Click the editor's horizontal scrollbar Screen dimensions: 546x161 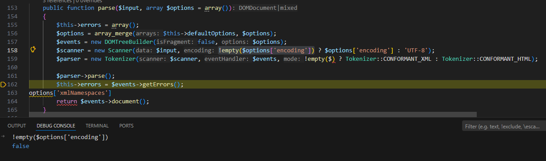(x=253, y=114)
